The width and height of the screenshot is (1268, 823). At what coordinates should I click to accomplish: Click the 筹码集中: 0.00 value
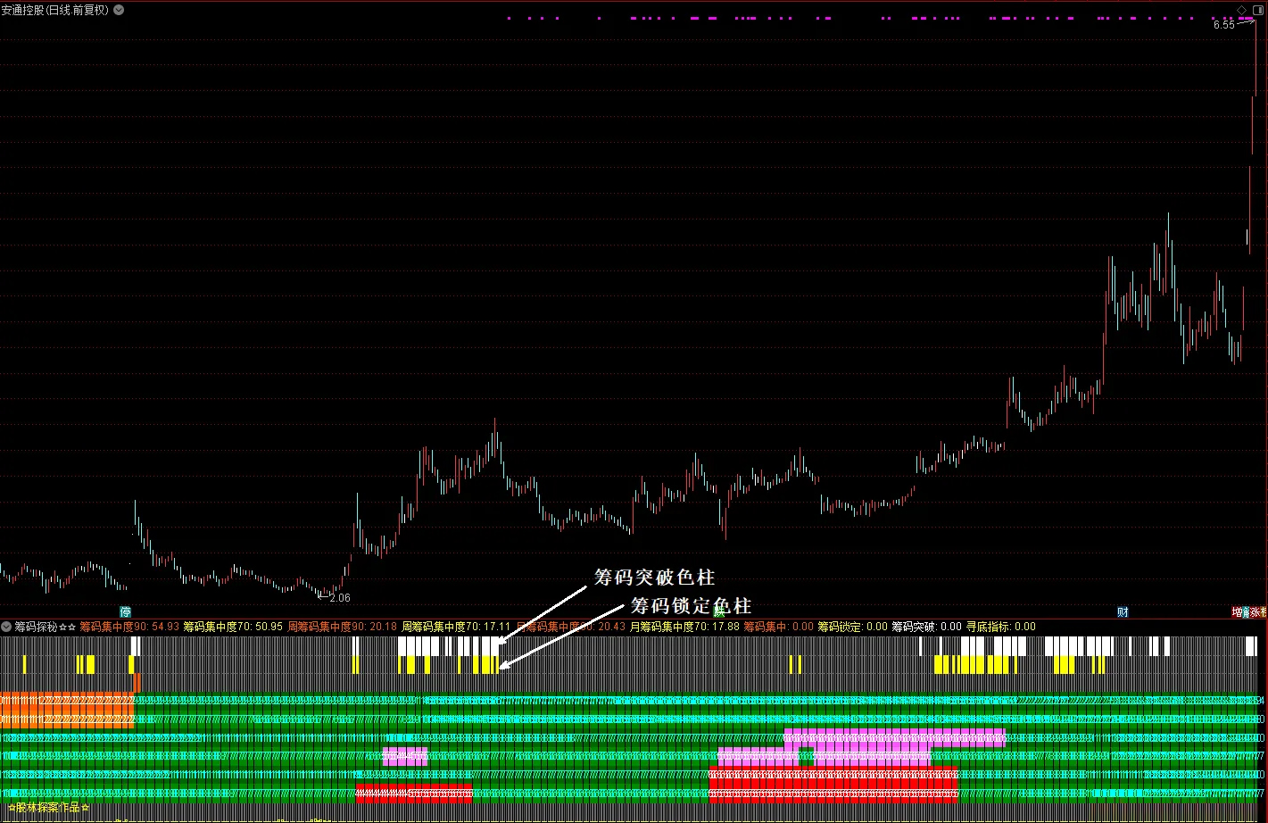pos(779,627)
